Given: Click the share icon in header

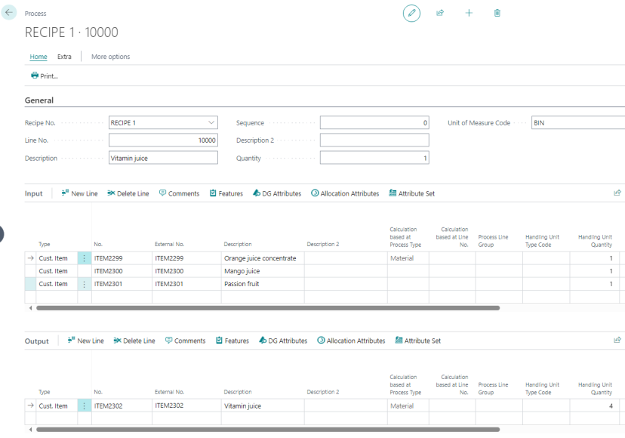Looking at the screenshot, I should point(440,13).
